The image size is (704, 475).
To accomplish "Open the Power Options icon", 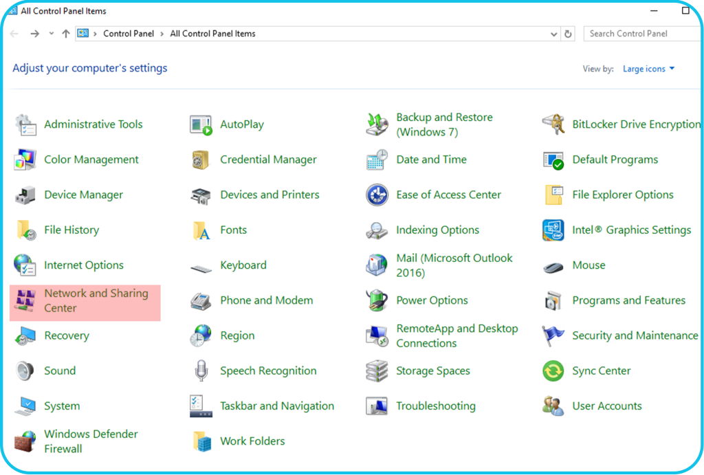I will coord(377,301).
